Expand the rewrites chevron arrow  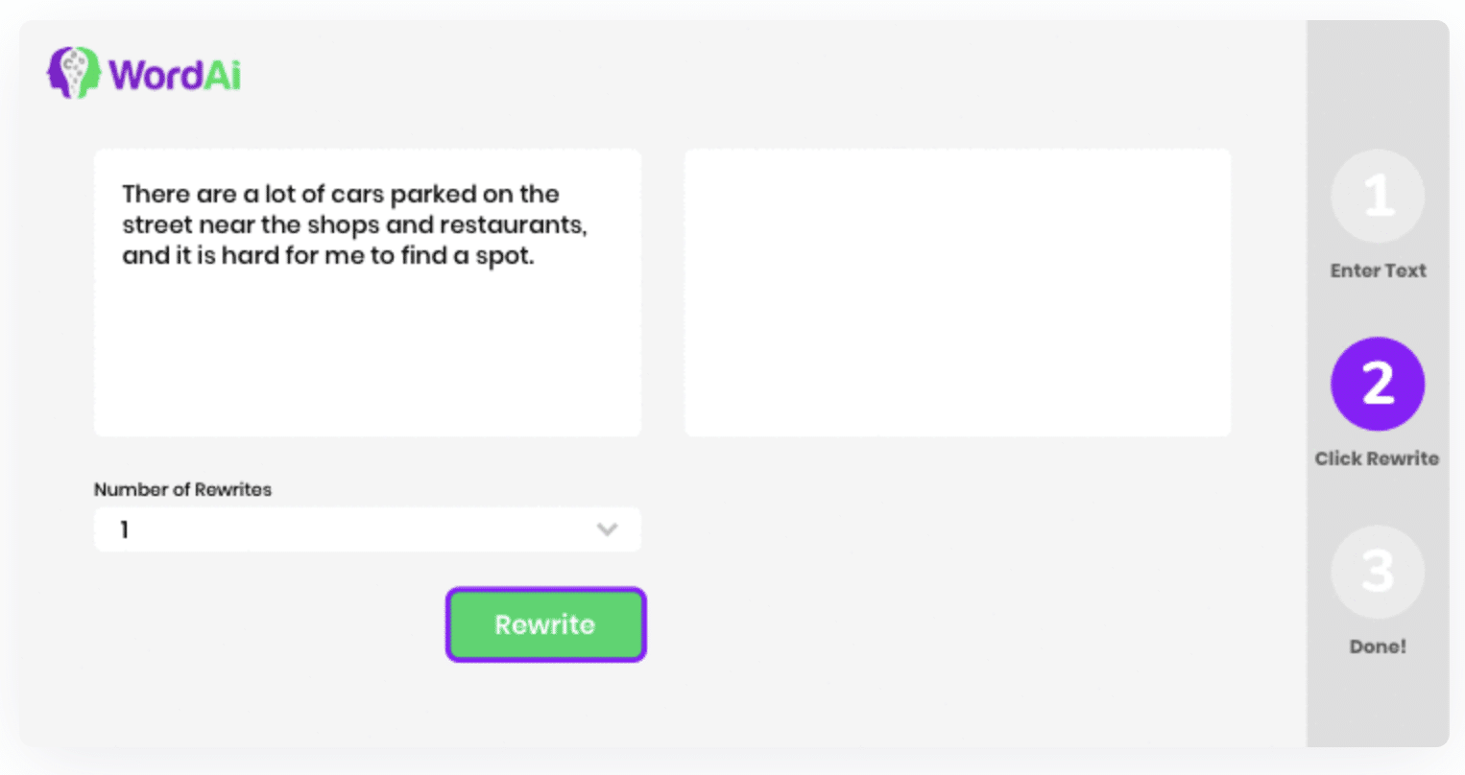[607, 529]
